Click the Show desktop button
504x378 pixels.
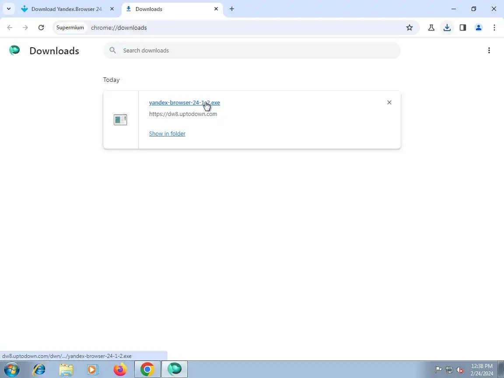coord(501,369)
